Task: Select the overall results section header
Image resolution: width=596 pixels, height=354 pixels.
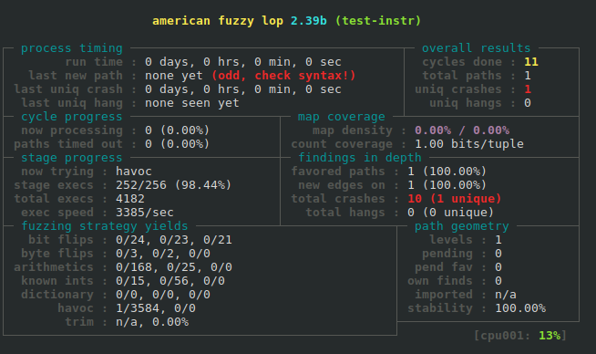Action: coord(476,48)
